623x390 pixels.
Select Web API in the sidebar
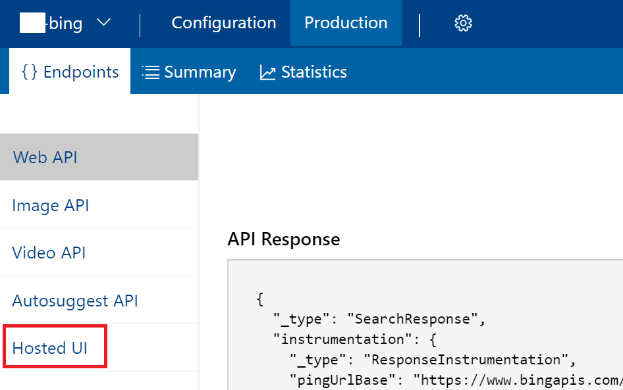[44, 157]
